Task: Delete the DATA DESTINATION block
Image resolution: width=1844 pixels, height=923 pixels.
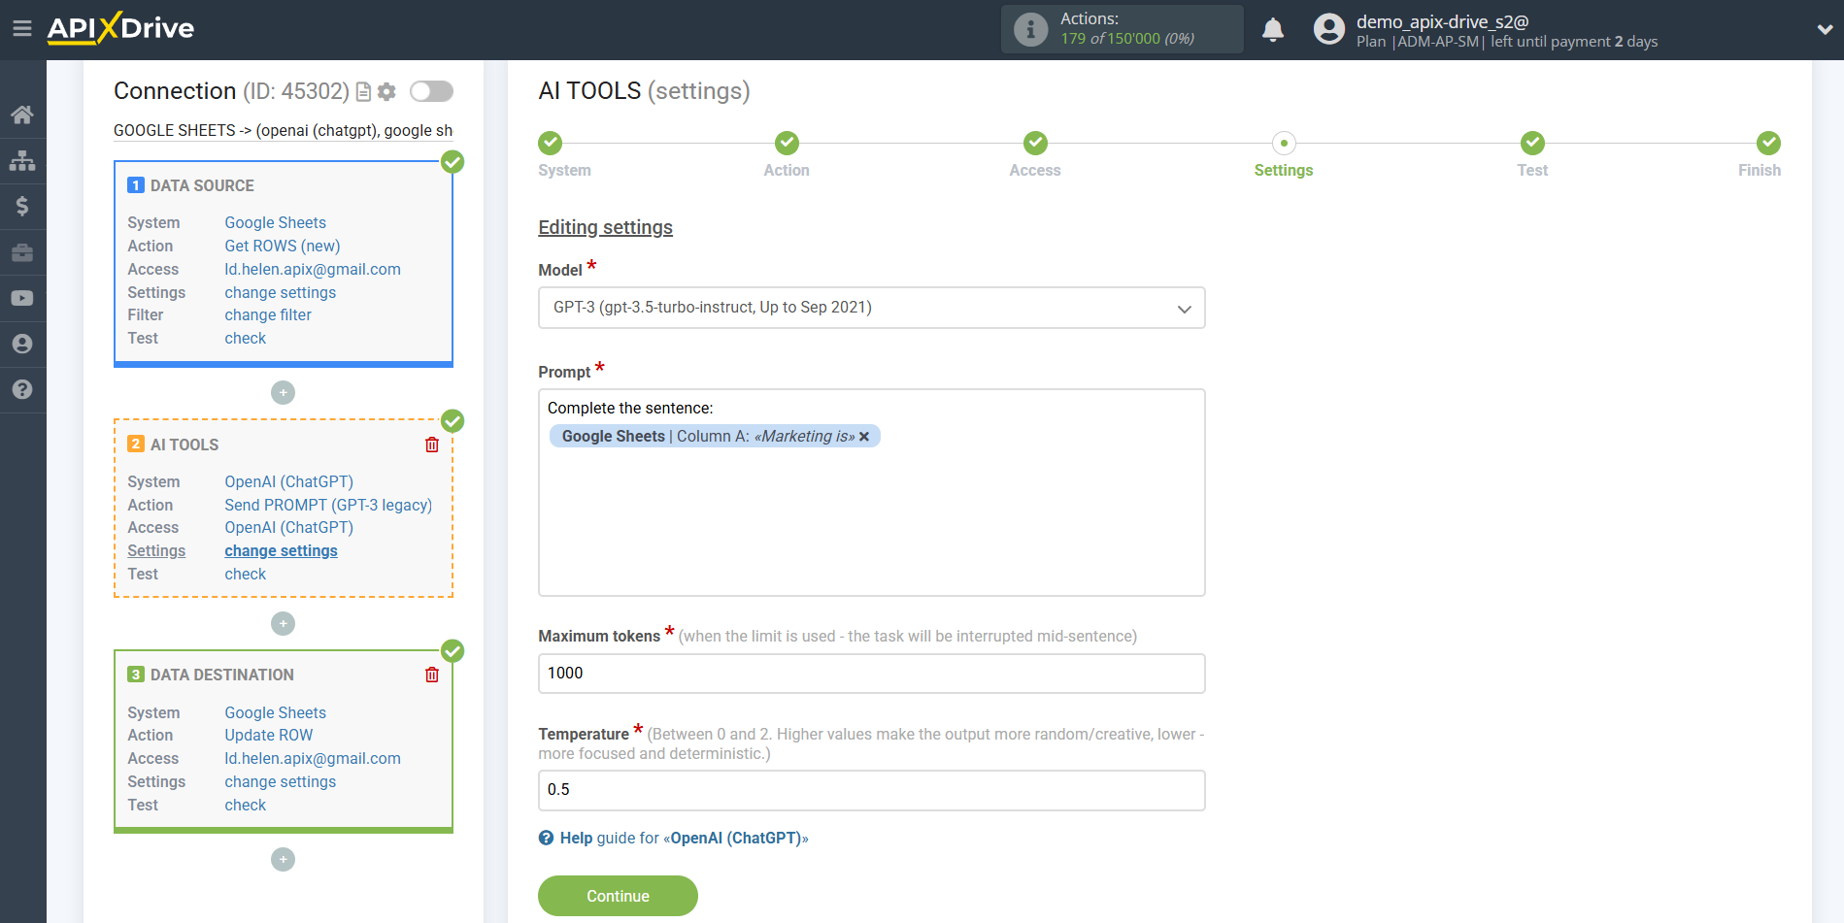Action: tap(432, 675)
